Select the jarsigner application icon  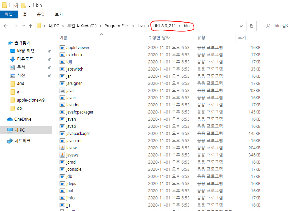[x=62, y=83]
